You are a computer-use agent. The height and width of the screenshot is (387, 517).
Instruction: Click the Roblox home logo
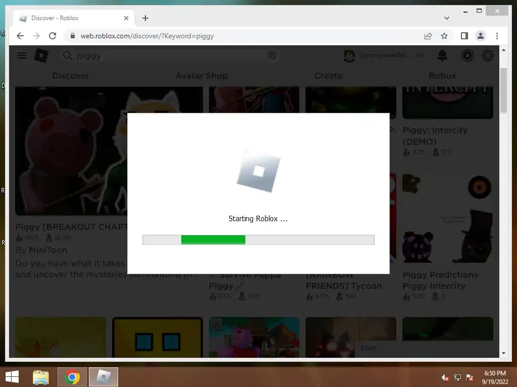point(41,55)
